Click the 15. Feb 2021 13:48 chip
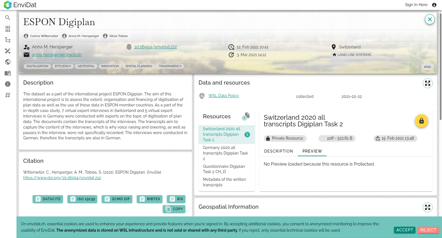The height and width of the screenshot is (238, 442). (395, 138)
